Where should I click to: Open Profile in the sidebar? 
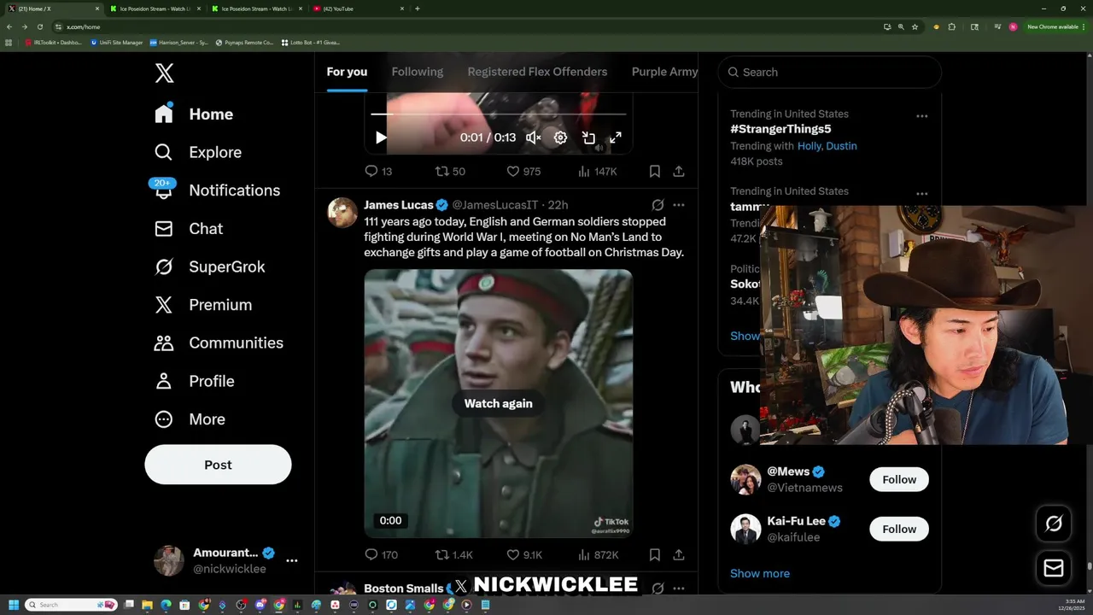pos(195,381)
